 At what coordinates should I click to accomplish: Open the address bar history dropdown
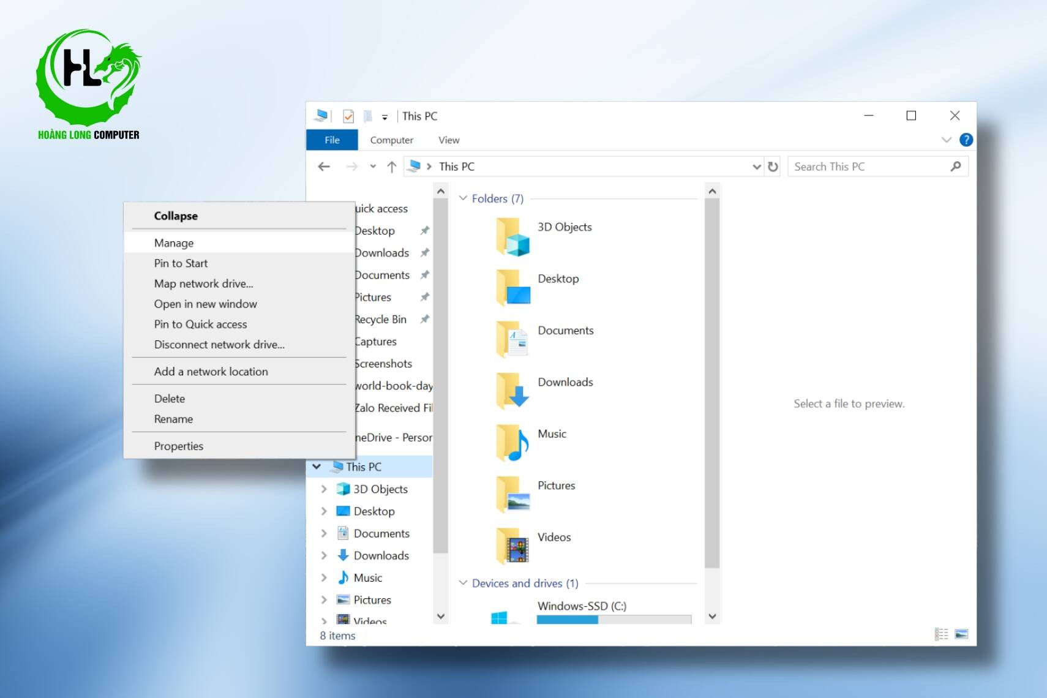757,167
